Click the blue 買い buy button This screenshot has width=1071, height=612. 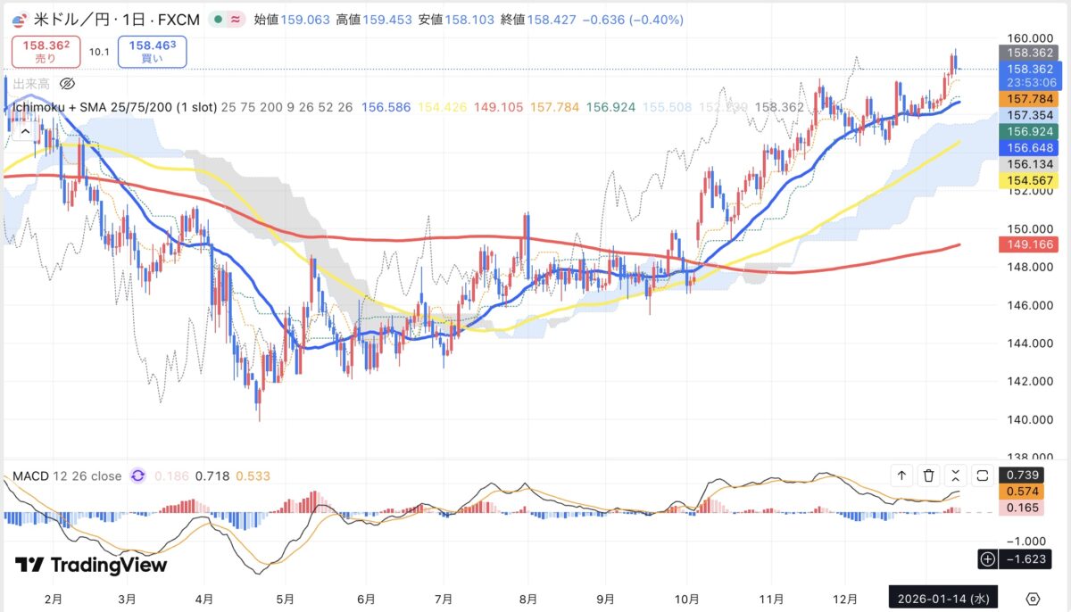click(x=152, y=52)
